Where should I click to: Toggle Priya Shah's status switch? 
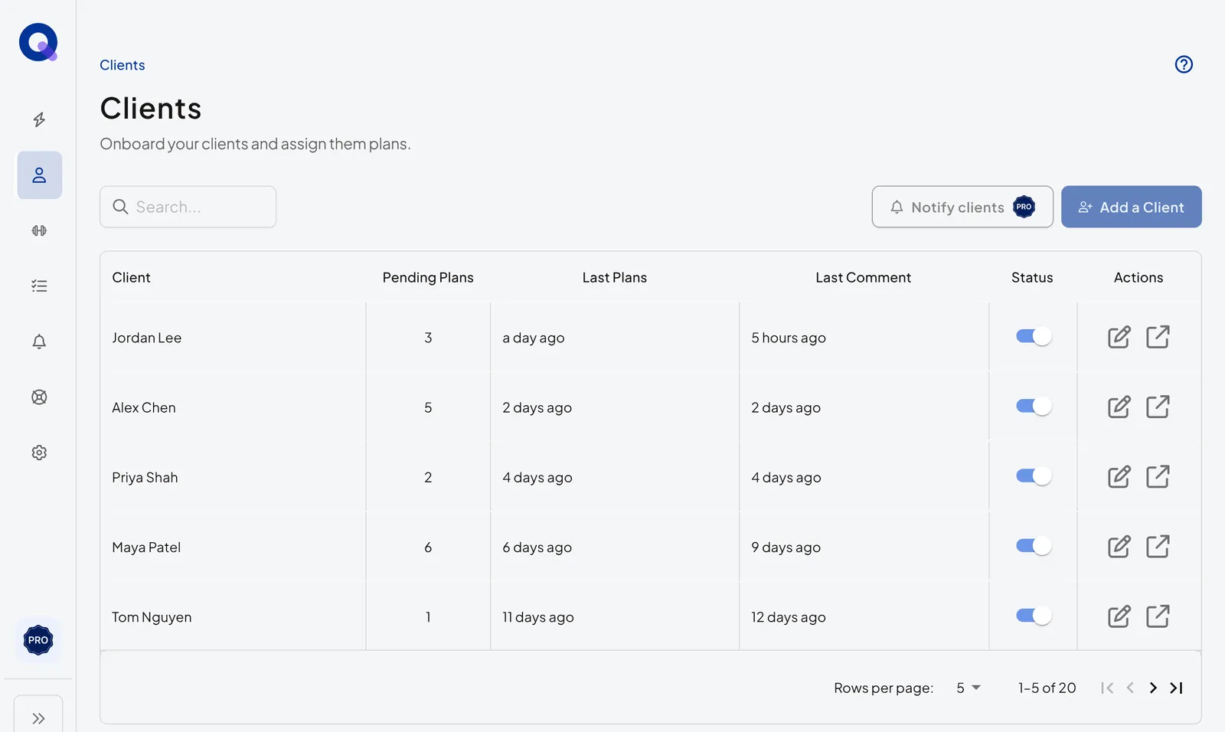[x=1034, y=476]
